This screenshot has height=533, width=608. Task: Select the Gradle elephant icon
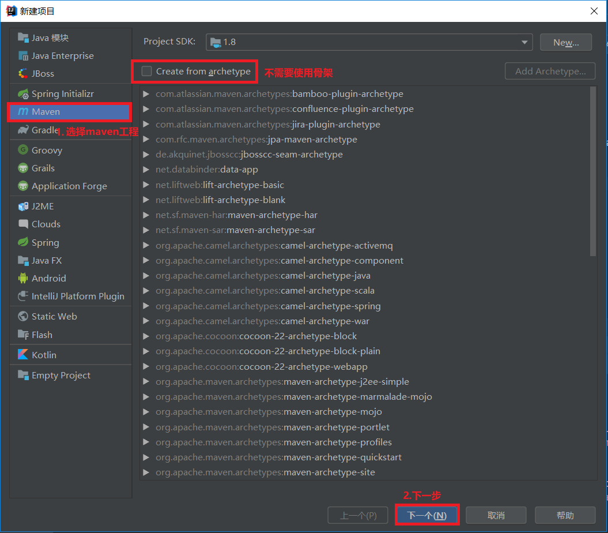pos(23,130)
